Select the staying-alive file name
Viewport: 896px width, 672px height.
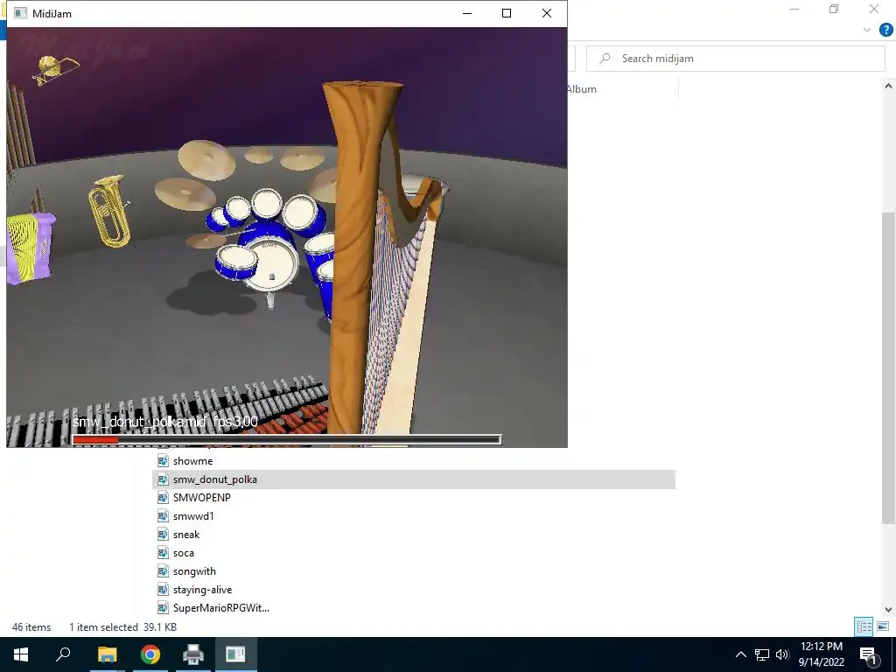point(202,590)
